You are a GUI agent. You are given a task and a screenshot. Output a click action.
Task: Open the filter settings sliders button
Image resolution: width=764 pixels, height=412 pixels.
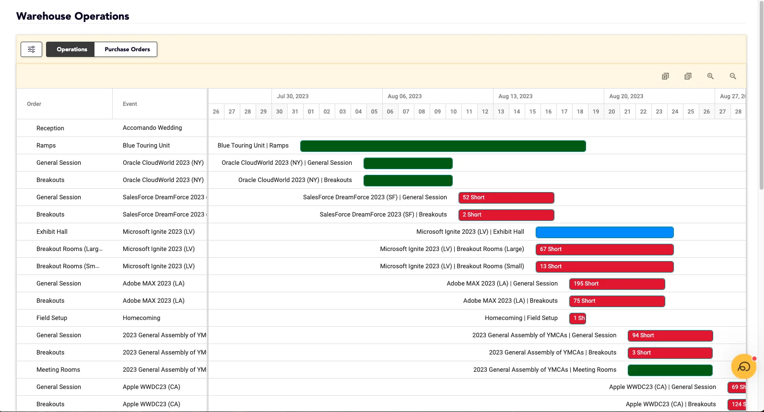point(31,49)
